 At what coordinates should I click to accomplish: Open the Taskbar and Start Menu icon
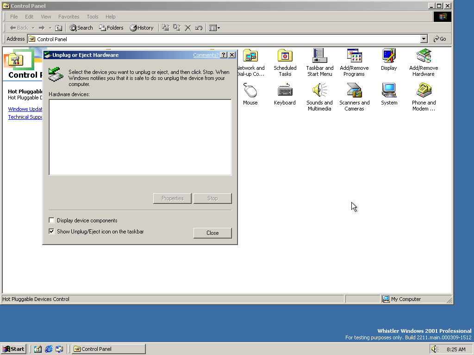(319, 63)
